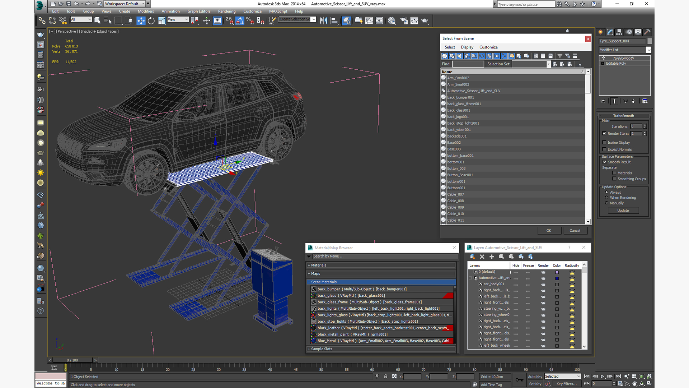689x388 pixels.
Task: Toggle Display Geometry filter in Select From Scene
Action: pyautogui.click(x=445, y=56)
